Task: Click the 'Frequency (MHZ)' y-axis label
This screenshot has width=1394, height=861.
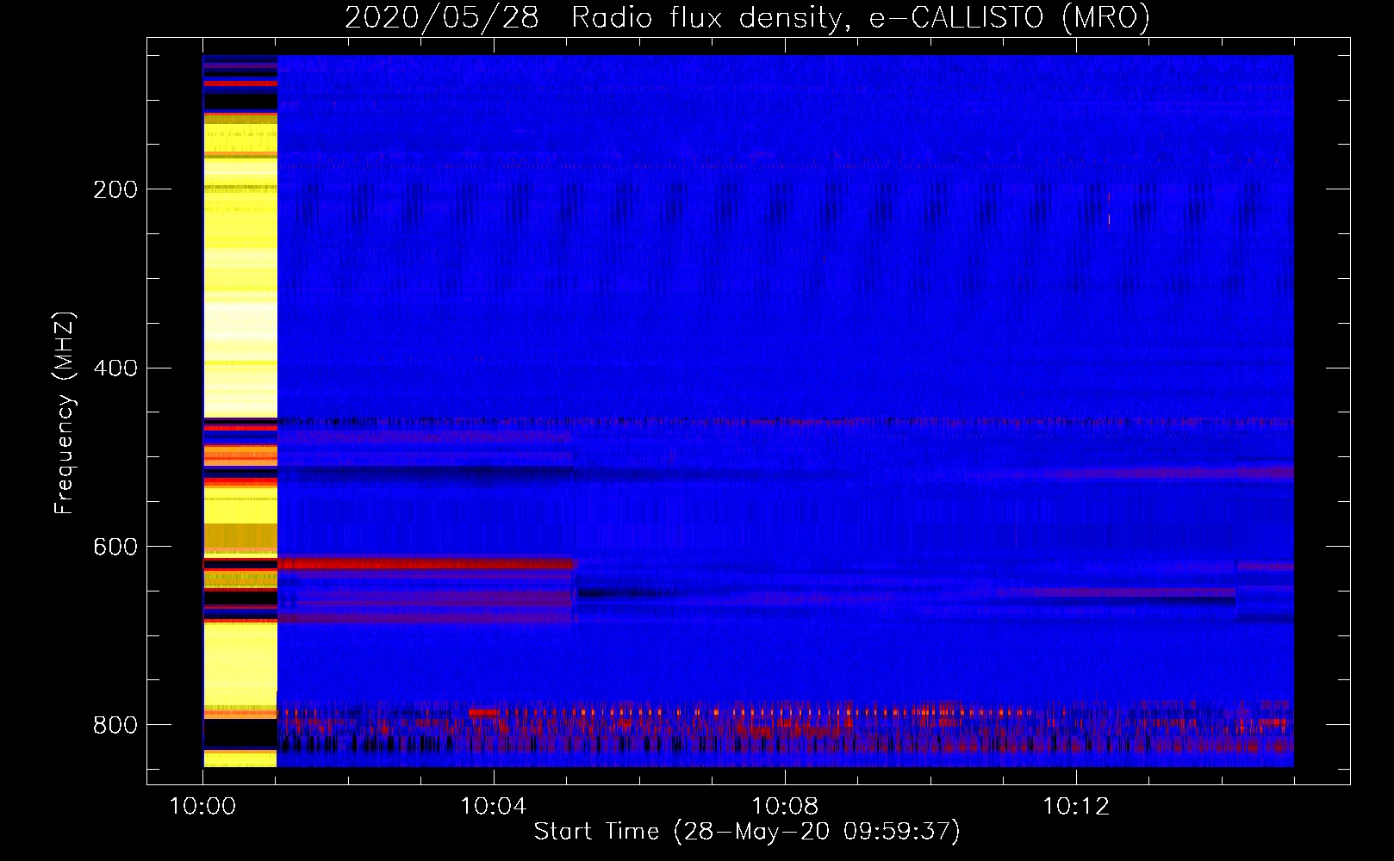Action: point(65,412)
